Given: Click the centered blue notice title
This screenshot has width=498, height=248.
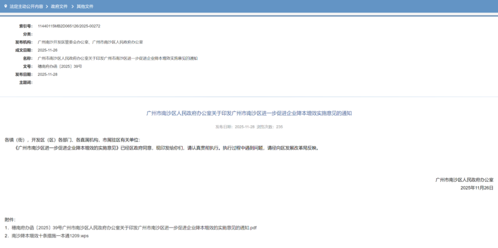Looking at the screenshot, I should (249, 113).
